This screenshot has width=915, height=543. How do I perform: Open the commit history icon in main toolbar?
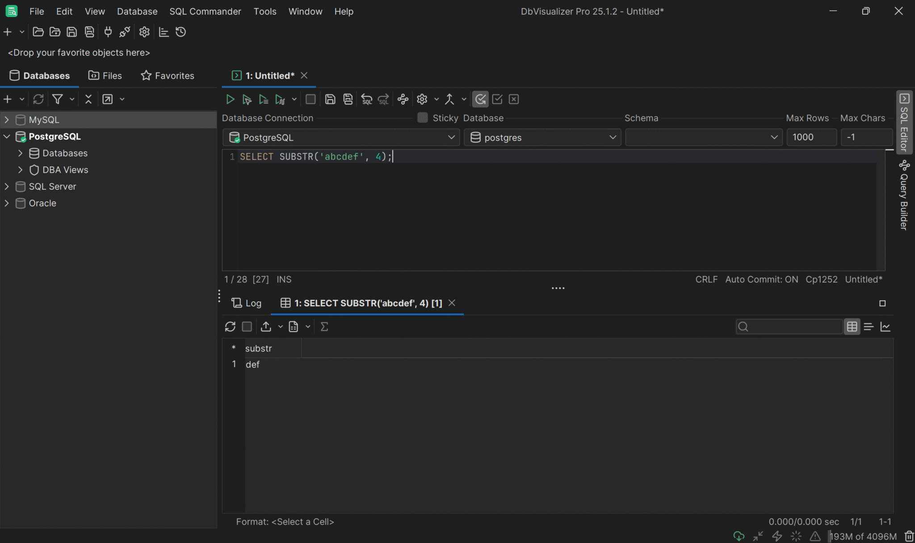[x=180, y=32]
